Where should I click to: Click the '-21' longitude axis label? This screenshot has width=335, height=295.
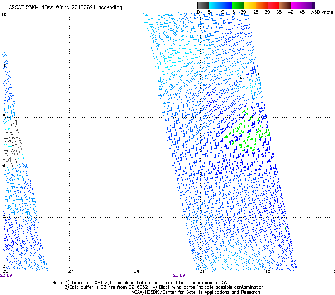(200, 271)
